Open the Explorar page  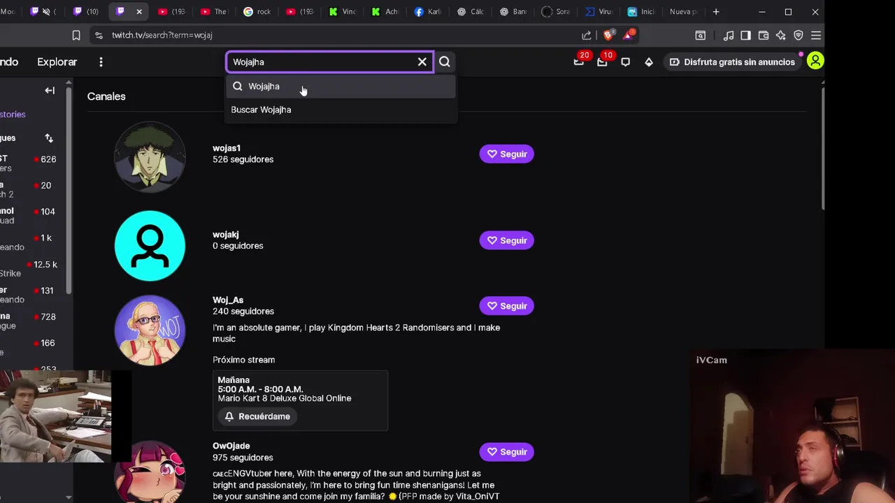coord(57,62)
